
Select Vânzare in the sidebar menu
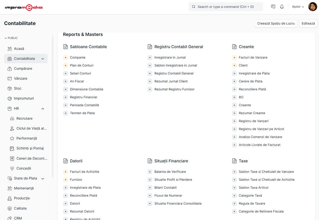tap(20, 79)
